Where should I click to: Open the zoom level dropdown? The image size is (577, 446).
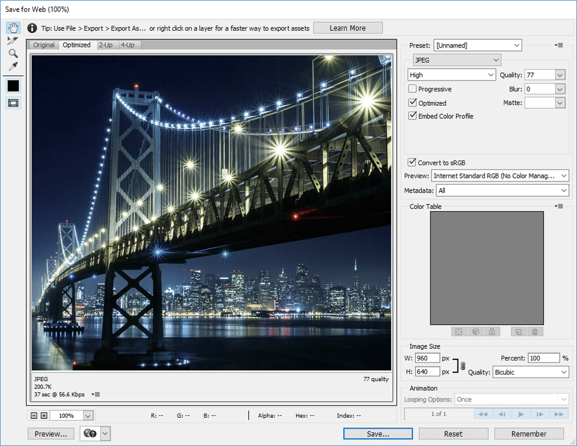click(x=88, y=415)
